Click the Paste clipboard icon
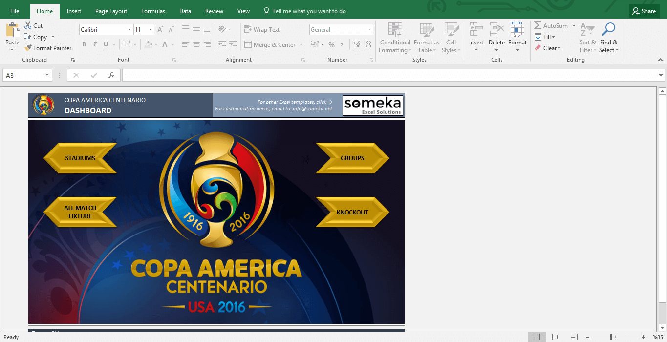This screenshot has width=667, height=342. 12,30
